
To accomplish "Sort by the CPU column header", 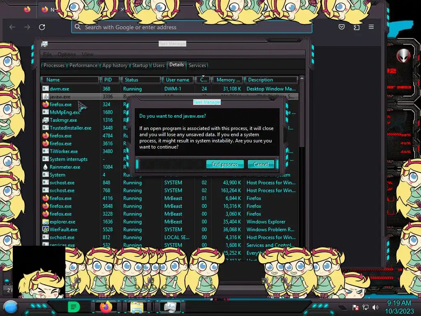I will click(203, 80).
